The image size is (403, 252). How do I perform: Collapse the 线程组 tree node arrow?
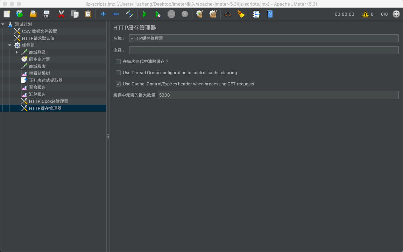[x=10, y=45]
